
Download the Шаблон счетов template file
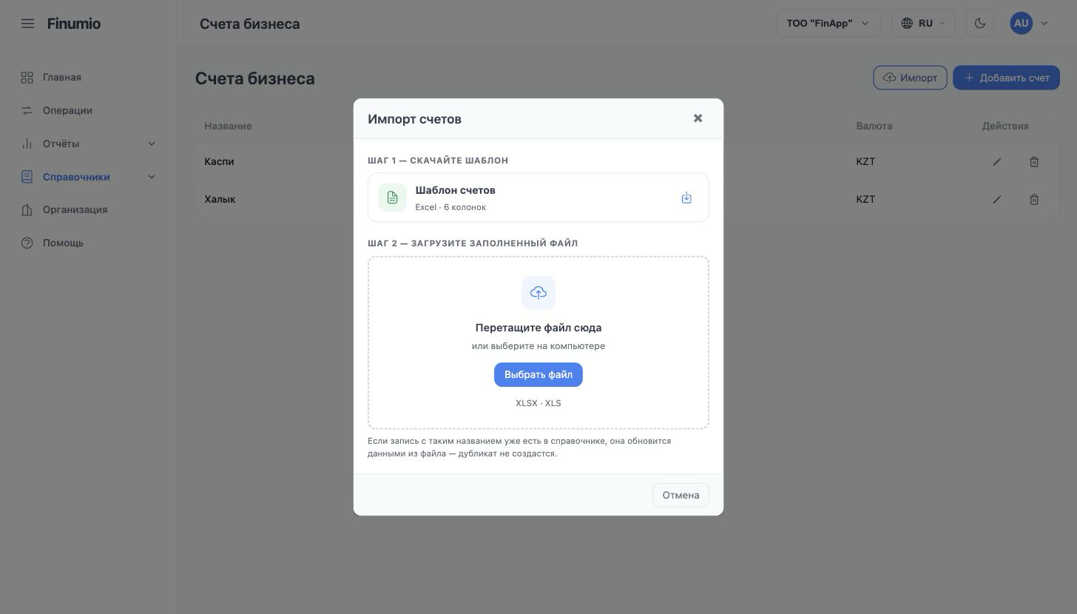[686, 198]
